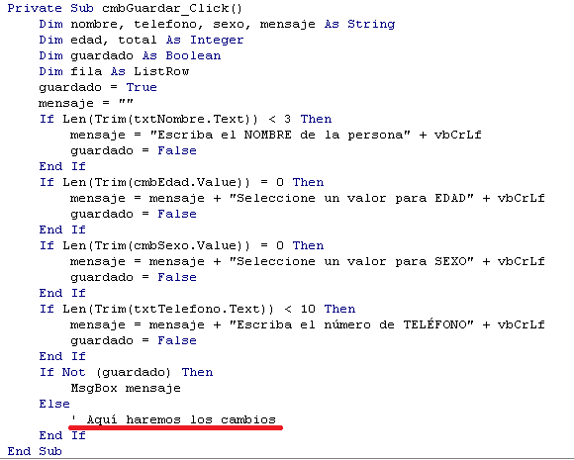The height and width of the screenshot is (460, 574).
Task: Click "txtNombre.Text" in the If condition
Action: tap(189, 119)
